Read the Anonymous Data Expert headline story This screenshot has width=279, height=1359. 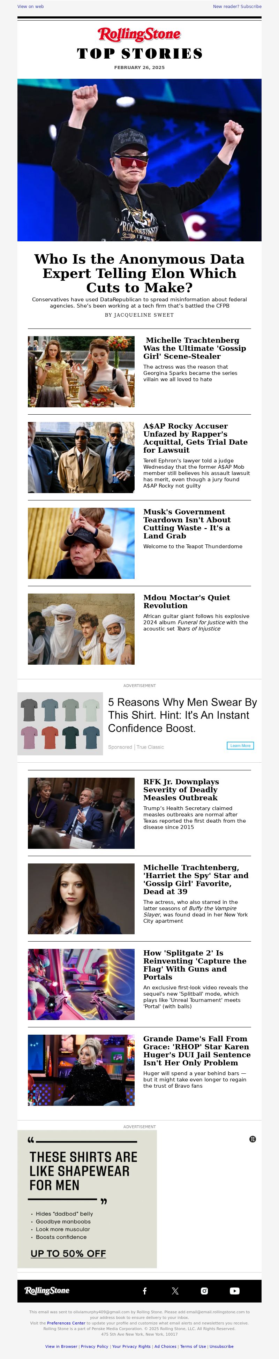click(139, 273)
